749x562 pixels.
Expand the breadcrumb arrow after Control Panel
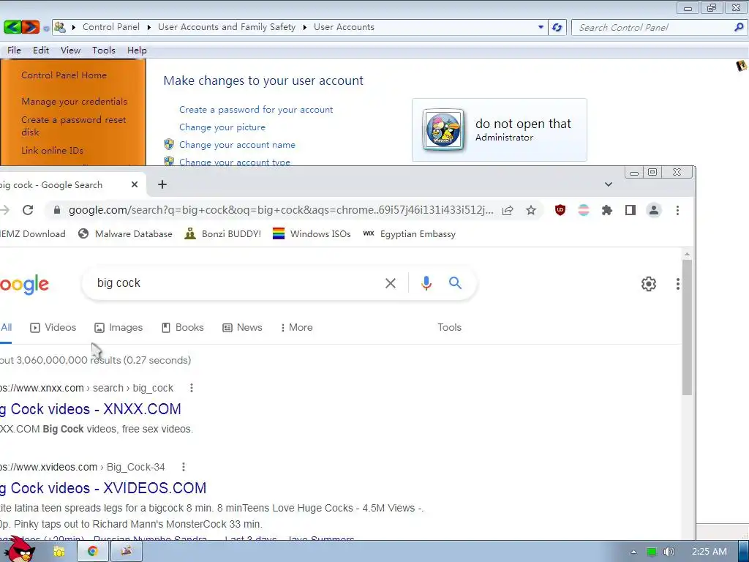148,27
